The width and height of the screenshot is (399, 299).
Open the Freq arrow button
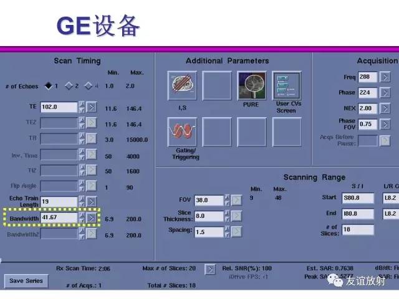click(x=385, y=77)
